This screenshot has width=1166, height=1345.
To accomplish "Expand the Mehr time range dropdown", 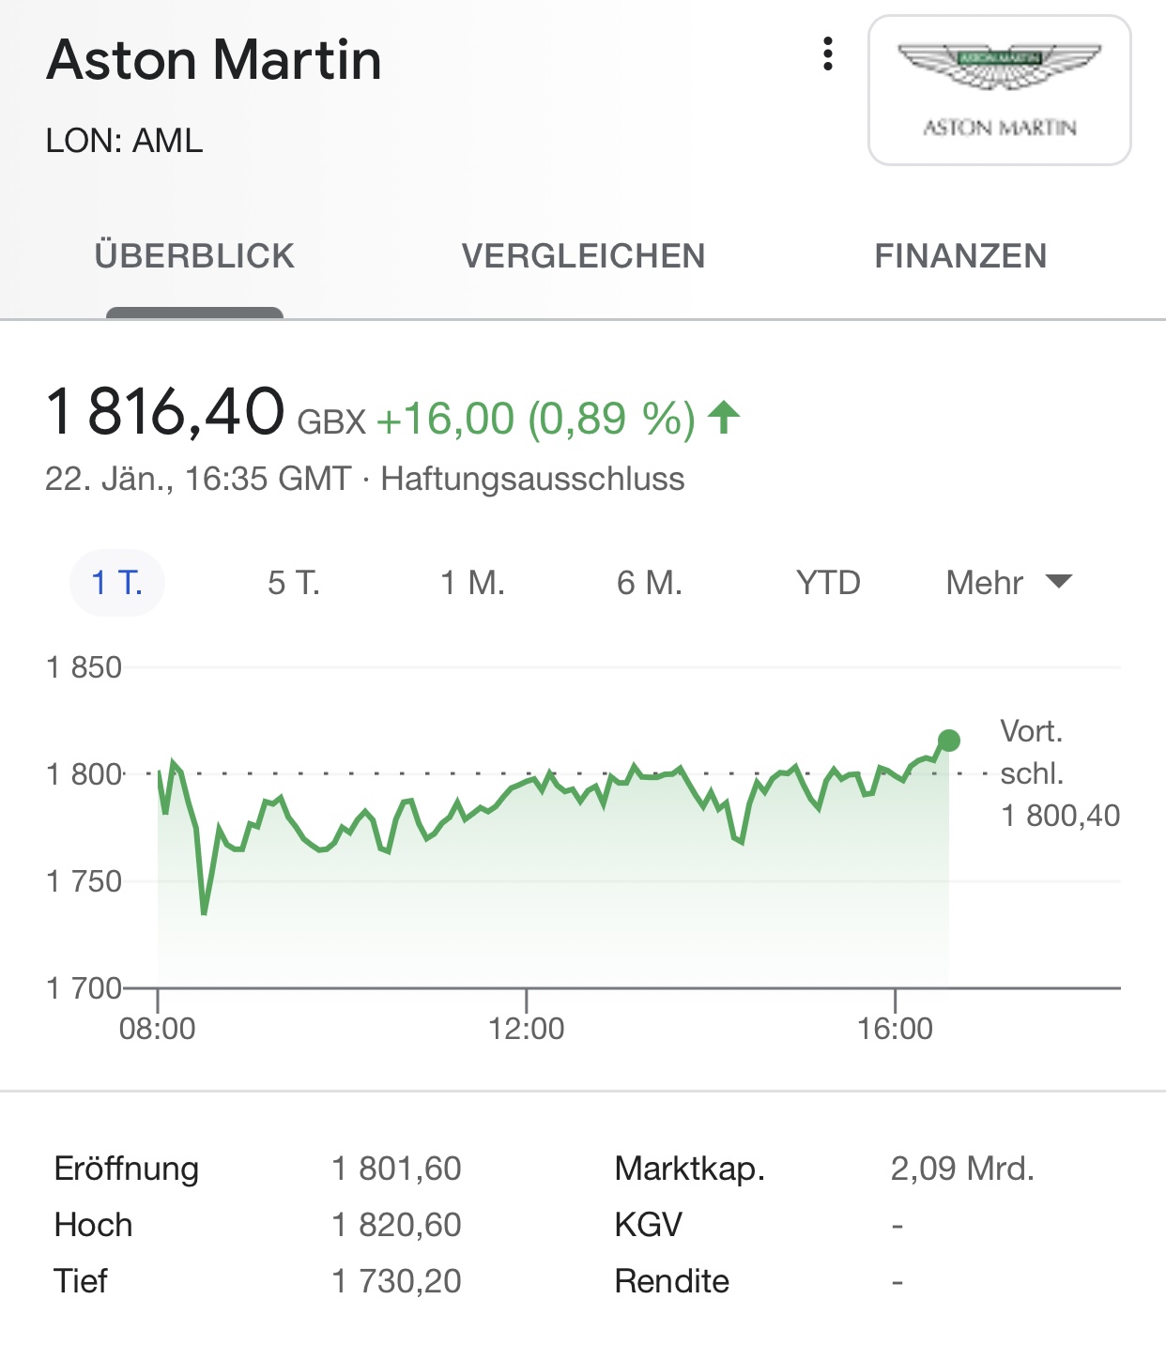I will pos(985,583).
